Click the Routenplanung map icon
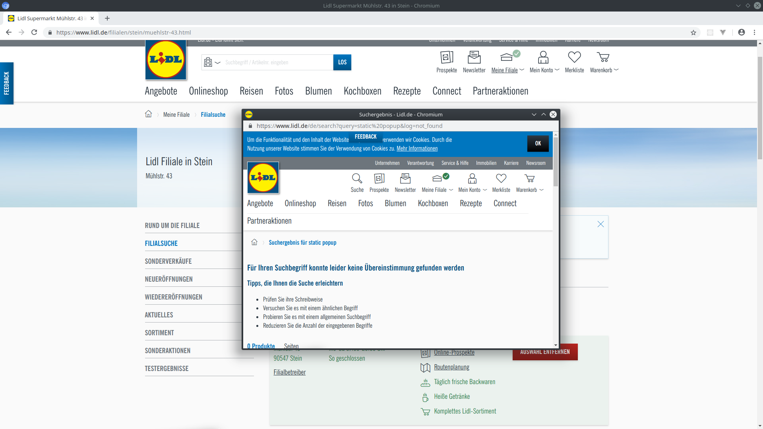 (x=425, y=367)
